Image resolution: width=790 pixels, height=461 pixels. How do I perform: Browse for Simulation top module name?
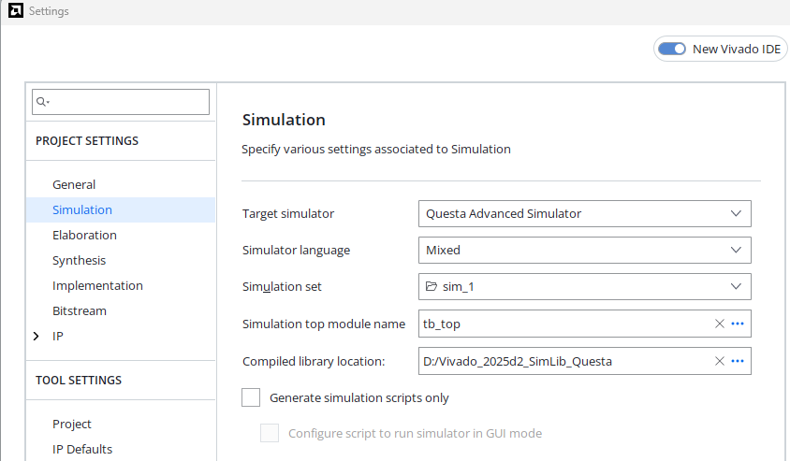(738, 324)
